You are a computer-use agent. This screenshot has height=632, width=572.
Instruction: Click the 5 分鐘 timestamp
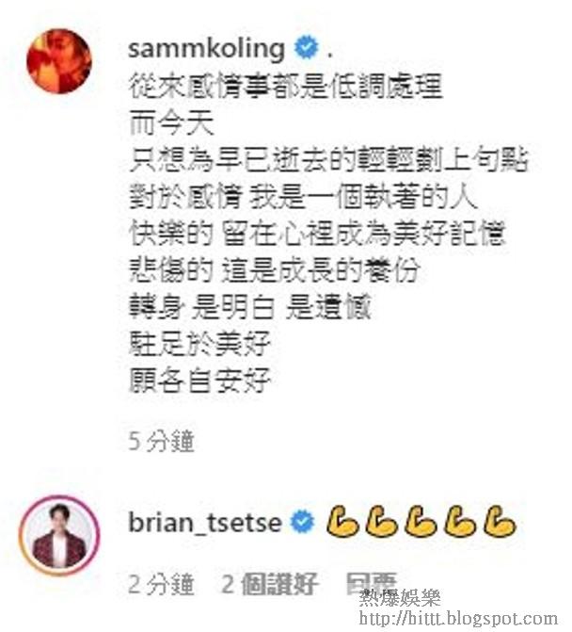pos(162,442)
